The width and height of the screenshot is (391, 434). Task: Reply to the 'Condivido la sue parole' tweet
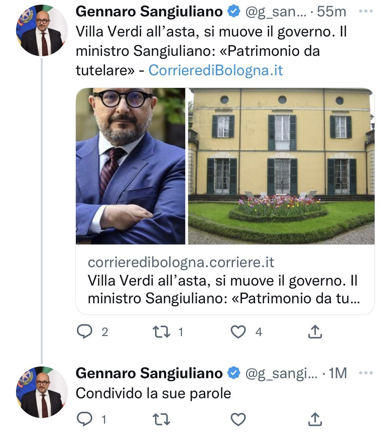click(x=85, y=419)
